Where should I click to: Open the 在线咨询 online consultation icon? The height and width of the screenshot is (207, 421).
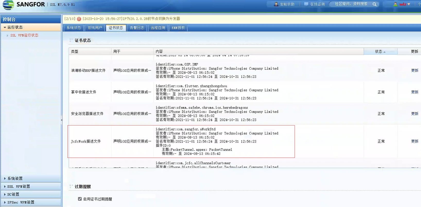point(306,4)
